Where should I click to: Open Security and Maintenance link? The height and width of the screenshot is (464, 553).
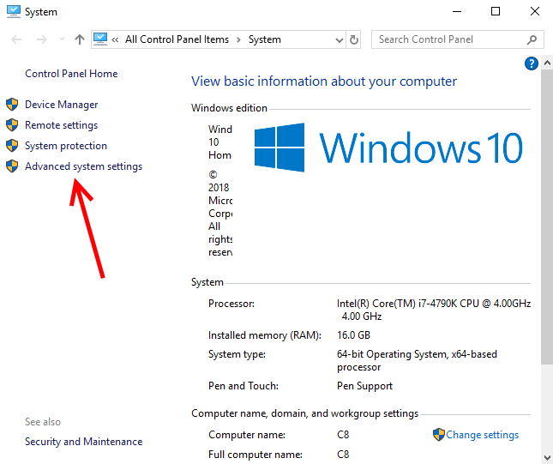83,442
